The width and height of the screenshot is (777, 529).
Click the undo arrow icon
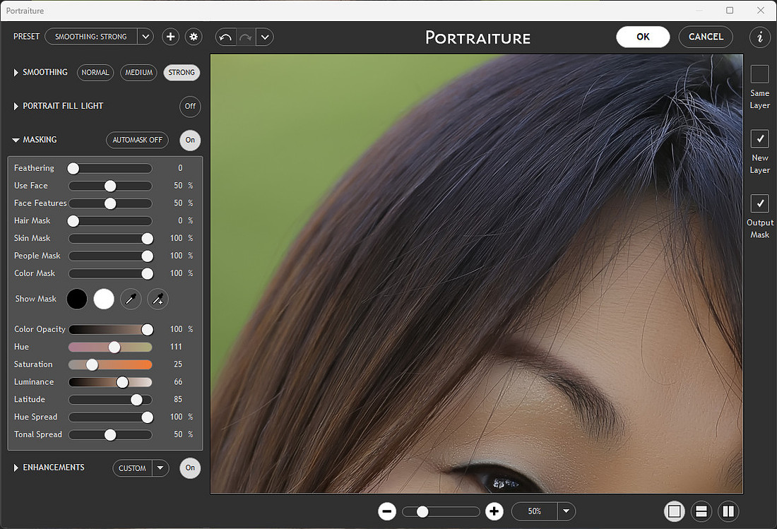pyautogui.click(x=225, y=37)
